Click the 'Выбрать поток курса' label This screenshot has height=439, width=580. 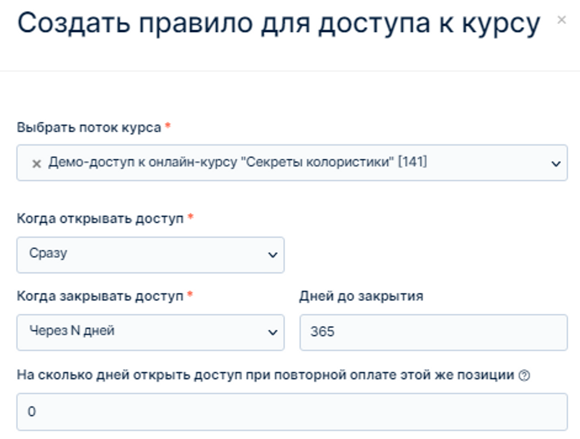click(x=89, y=128)
